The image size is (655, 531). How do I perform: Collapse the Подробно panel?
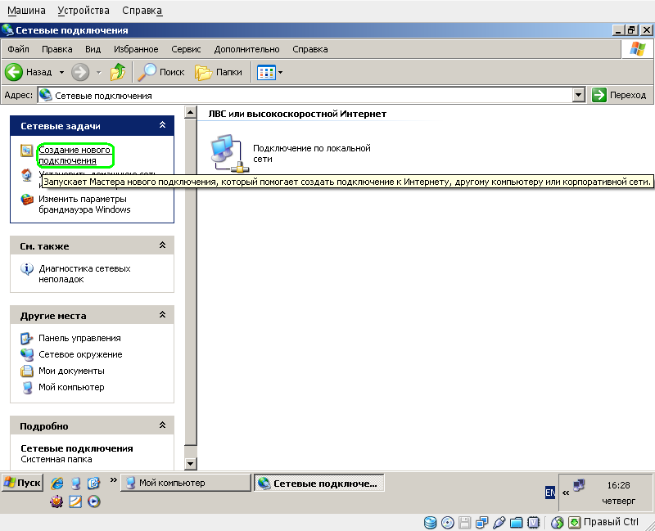(x=162, y=425)
